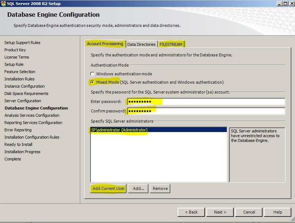
Task: Click the Product Key step
Action: click(15, 50)
